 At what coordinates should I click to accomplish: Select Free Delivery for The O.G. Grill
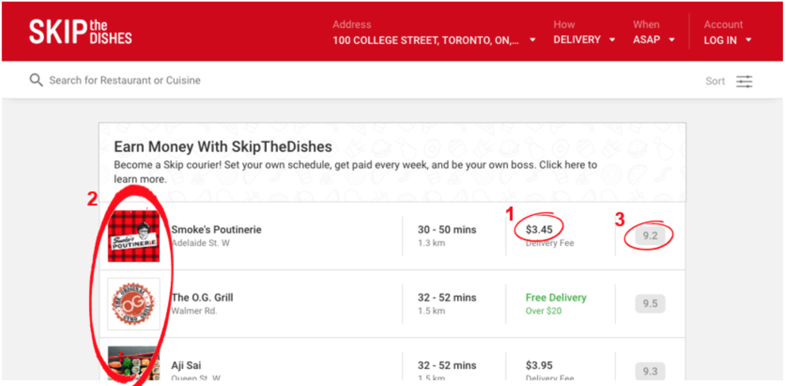(555, 297)
